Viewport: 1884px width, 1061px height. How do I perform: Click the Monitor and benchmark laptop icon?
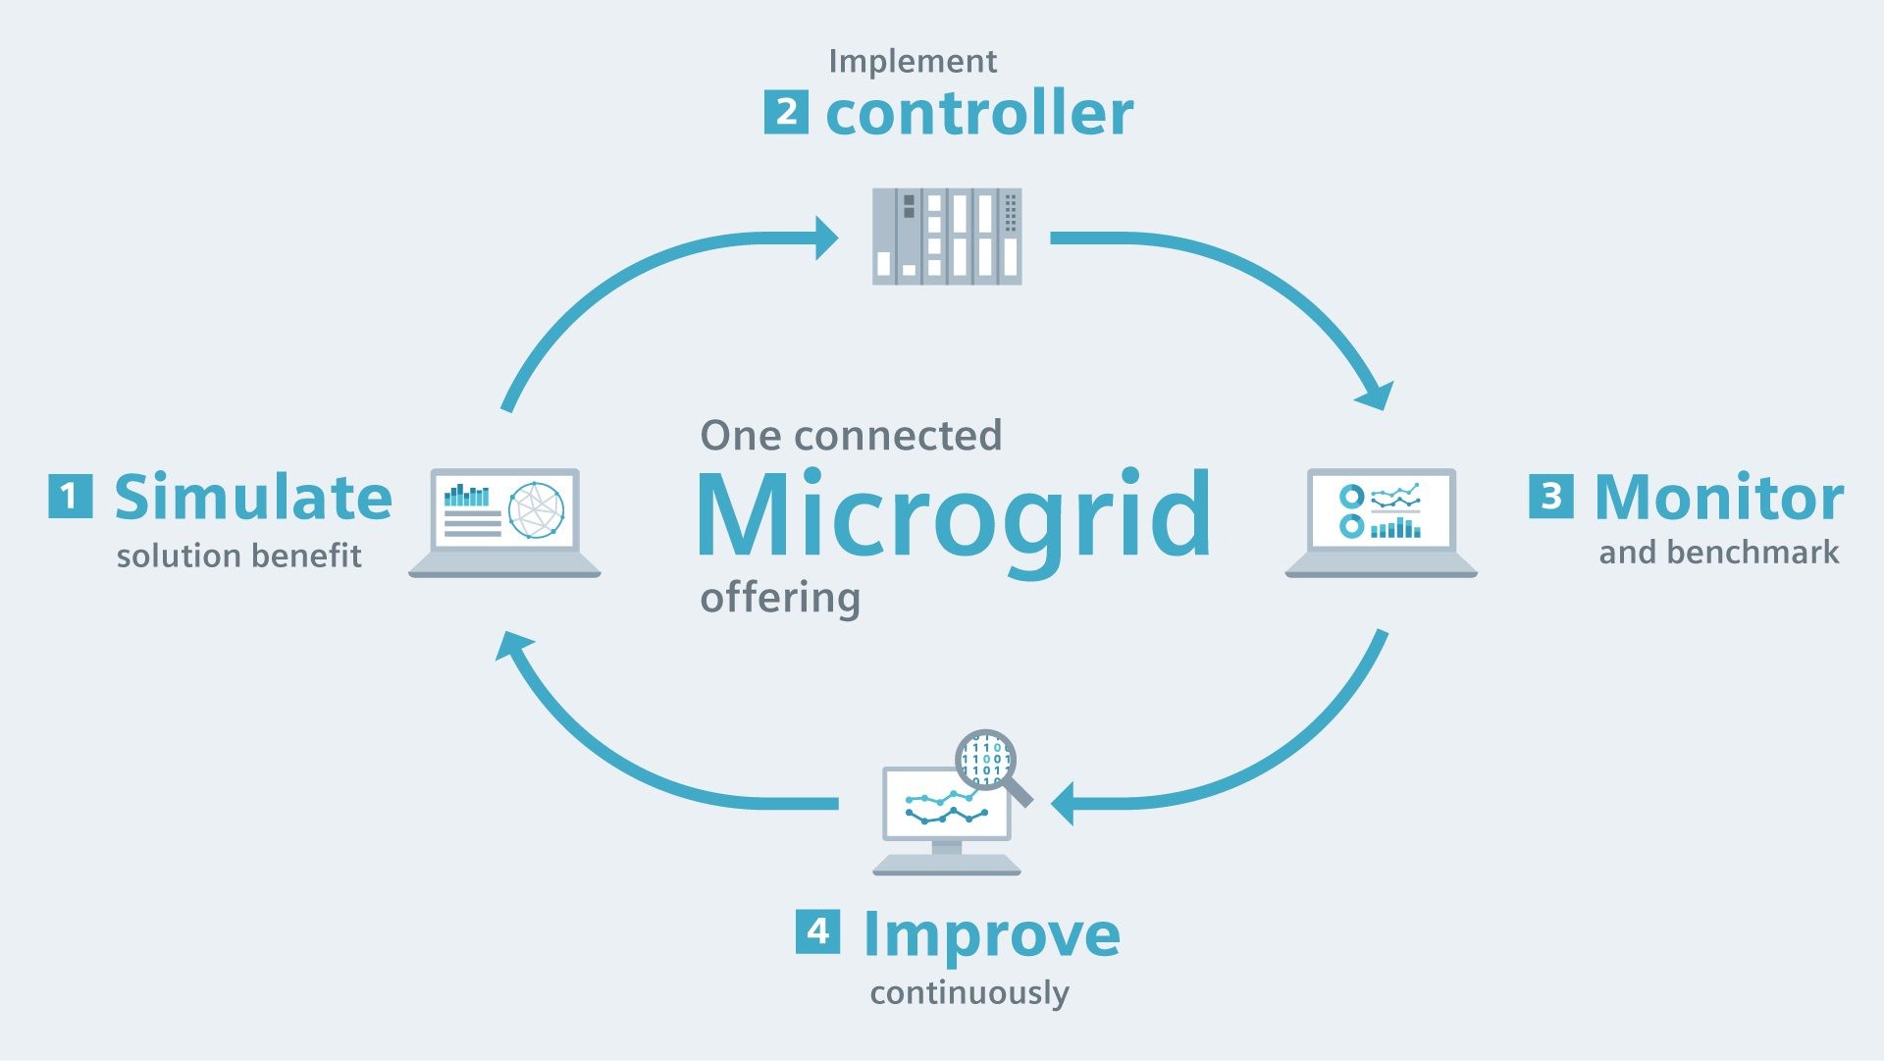[1378, 517]
